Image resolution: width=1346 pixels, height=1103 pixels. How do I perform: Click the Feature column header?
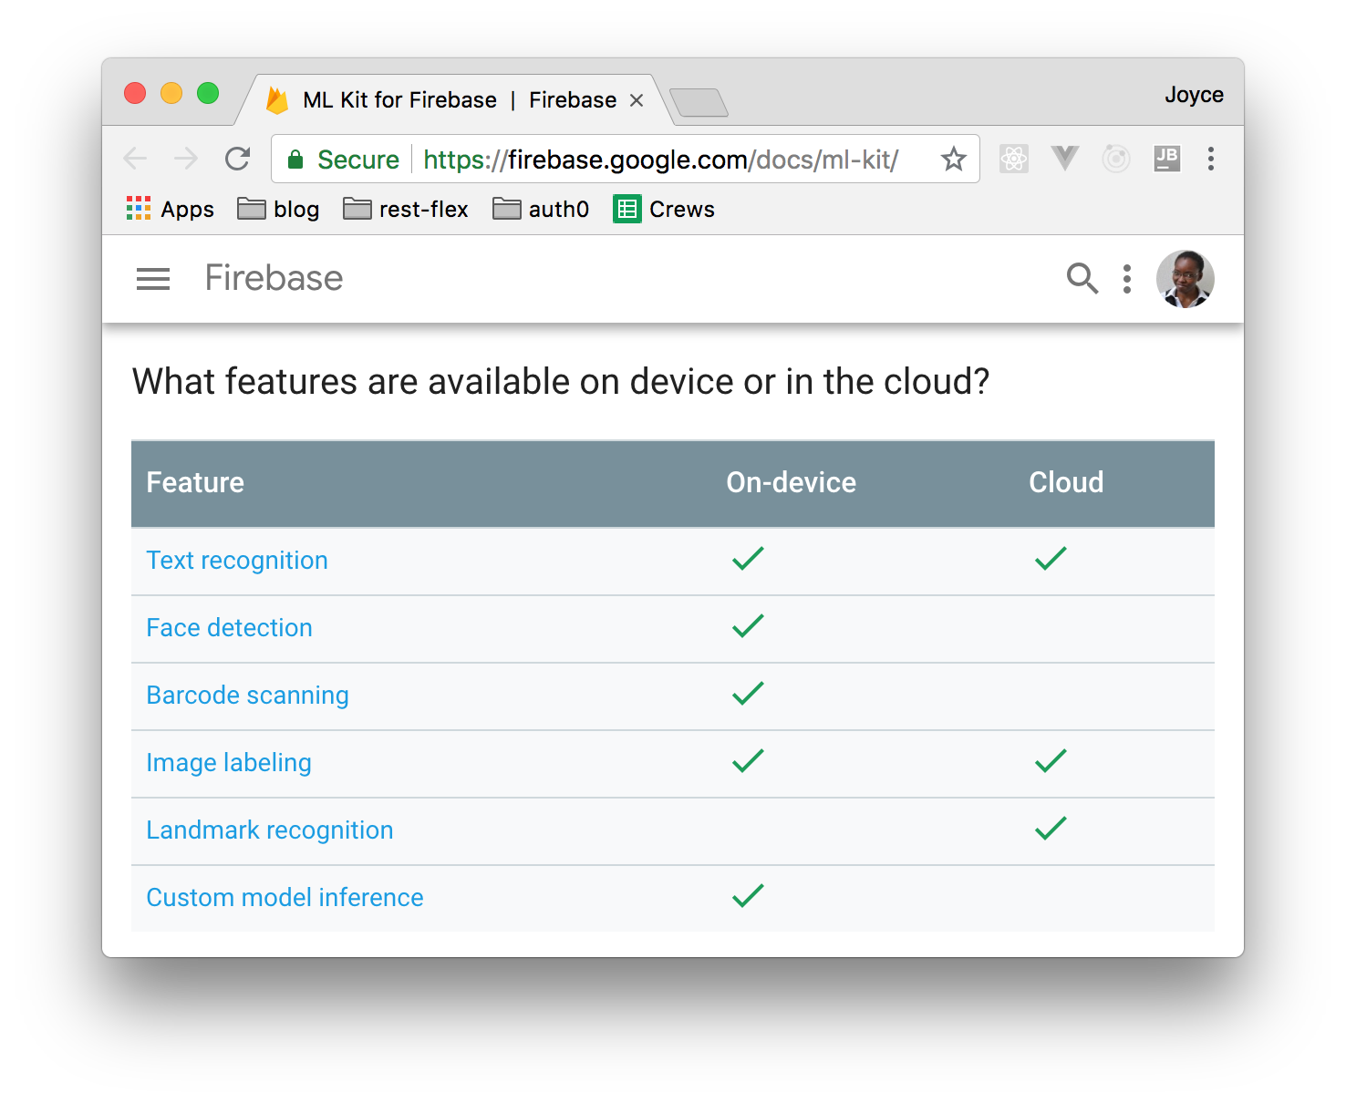(195, 482)
